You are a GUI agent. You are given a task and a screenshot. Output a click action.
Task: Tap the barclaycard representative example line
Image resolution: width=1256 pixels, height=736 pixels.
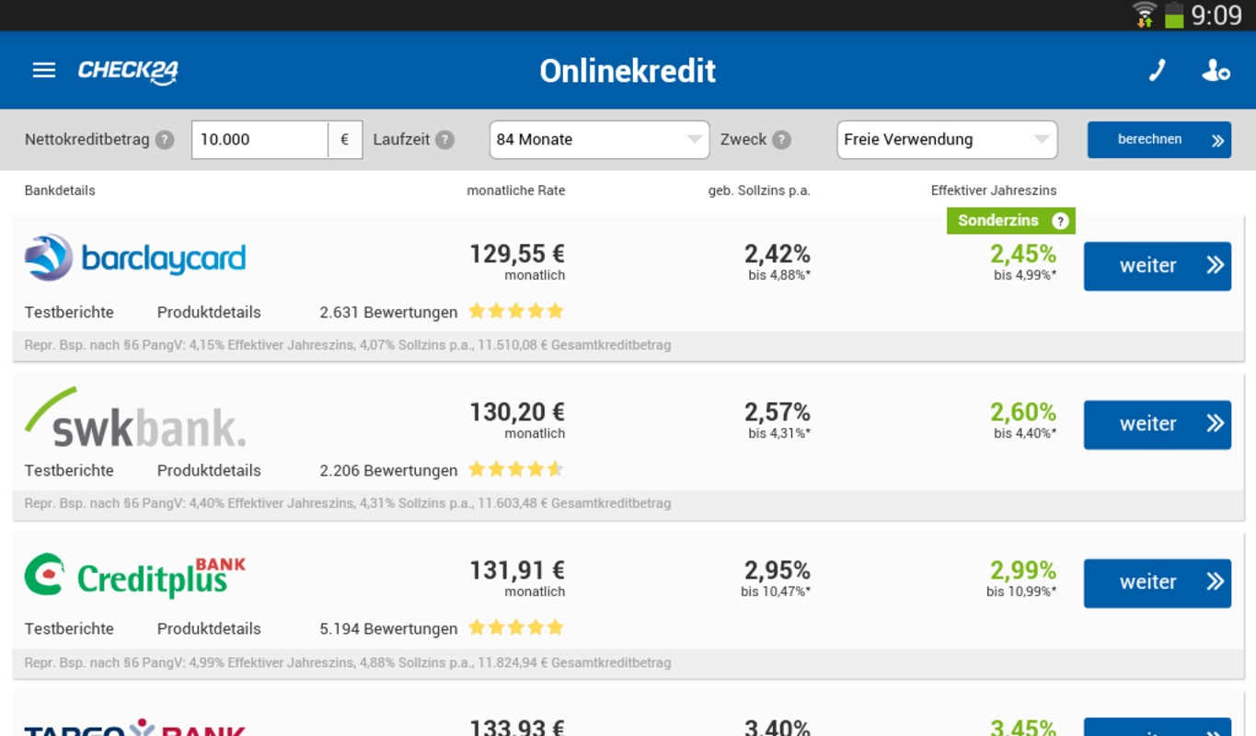coord(628,346)
